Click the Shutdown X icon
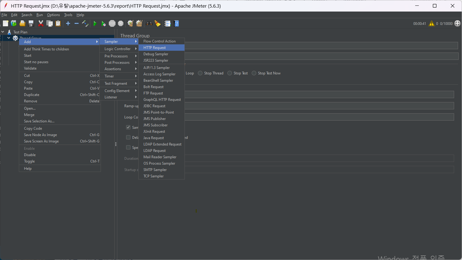 pyautogui.click(x=121, y=23)
